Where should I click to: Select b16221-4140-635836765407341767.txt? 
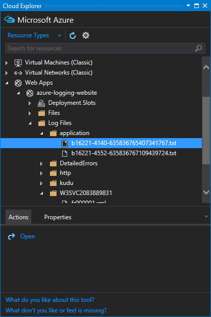[x=124, y=143]
